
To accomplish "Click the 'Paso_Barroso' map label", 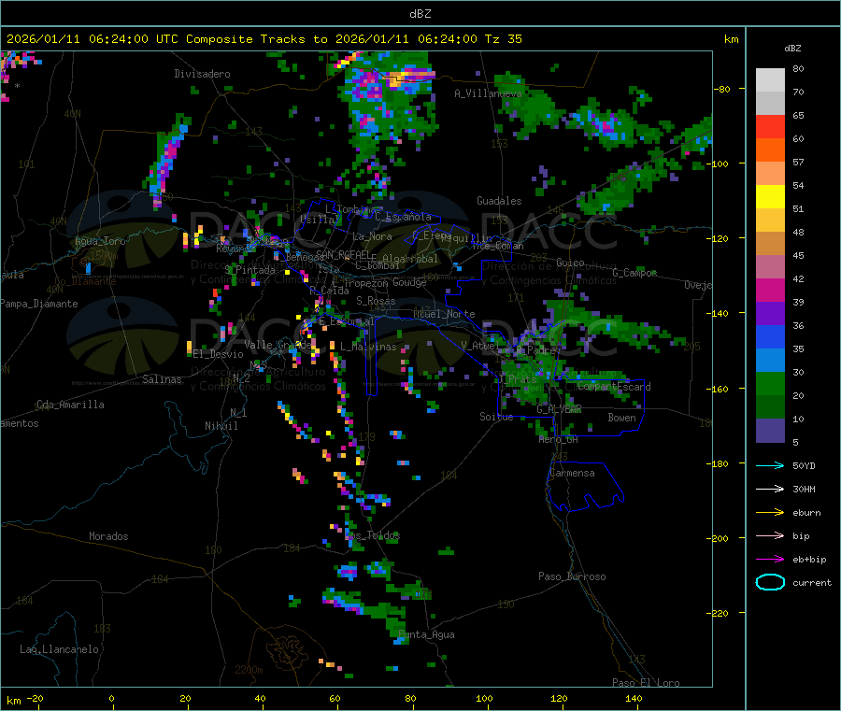I will click(x=572, y=577).
